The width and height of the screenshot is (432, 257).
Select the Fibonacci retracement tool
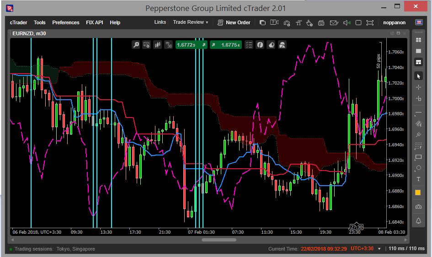point(418,146)
